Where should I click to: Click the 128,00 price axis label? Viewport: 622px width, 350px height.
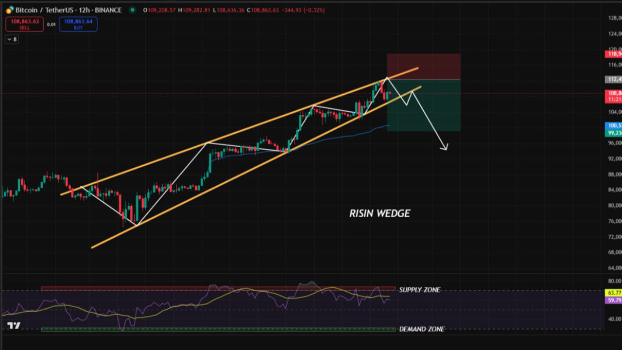(x=615, y=18)
